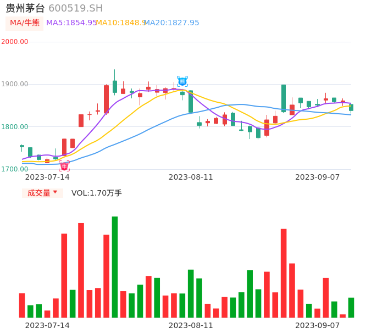Click the tall green candlestick touching 1900 in early September

[x=284, y=98]
